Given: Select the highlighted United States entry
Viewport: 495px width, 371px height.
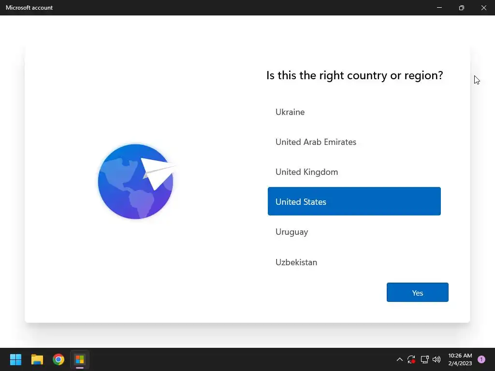Looking at the screenshot, I should coord(354,201).
